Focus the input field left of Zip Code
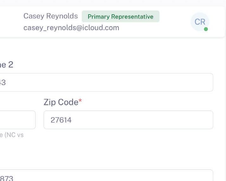This screenshot has width=226, height=181. click(x=17, y=120)
